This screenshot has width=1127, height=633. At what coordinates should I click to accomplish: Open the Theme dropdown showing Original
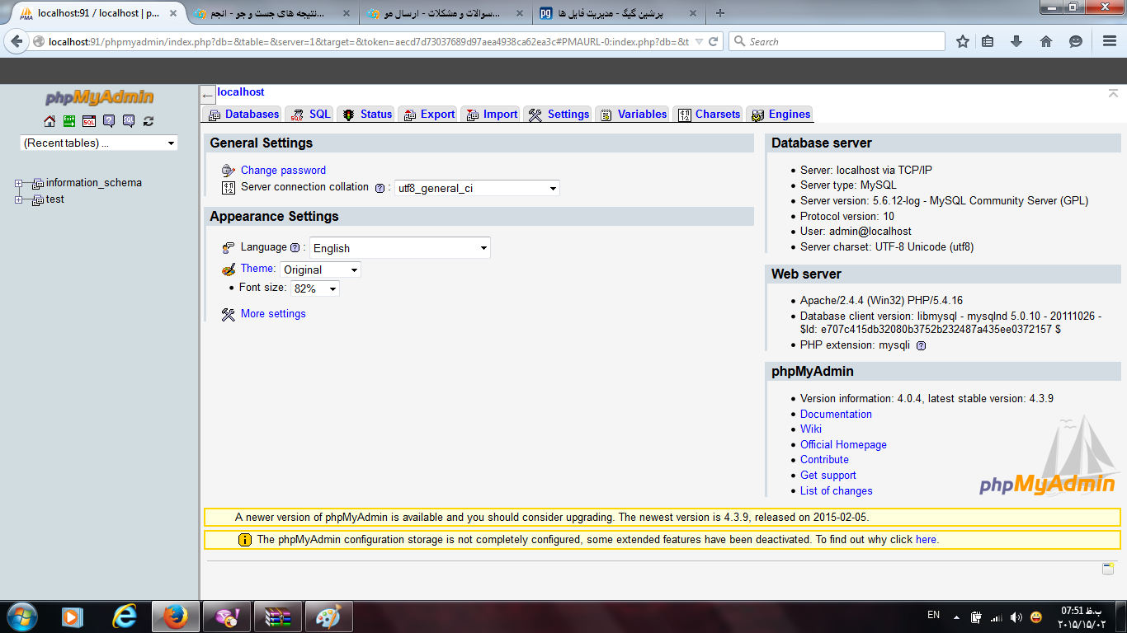click(321, 270)
